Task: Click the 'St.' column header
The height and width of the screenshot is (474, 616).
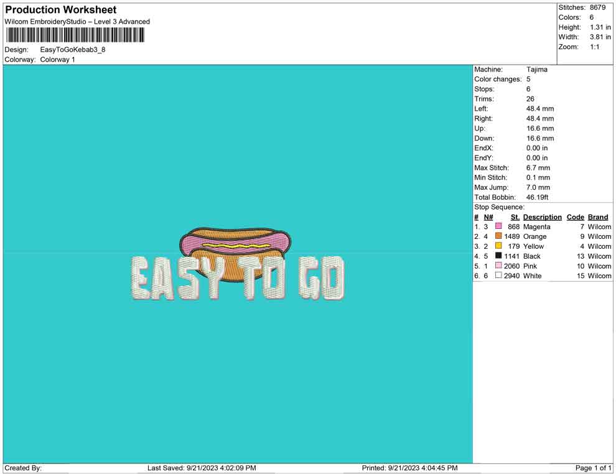Action: pyautogui.click(x=515, y=217)
